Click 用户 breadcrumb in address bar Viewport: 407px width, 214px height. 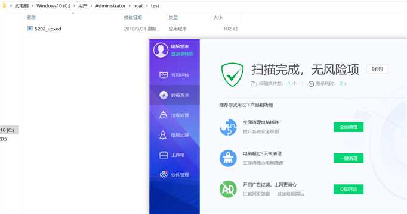click(x=83, y=6)
